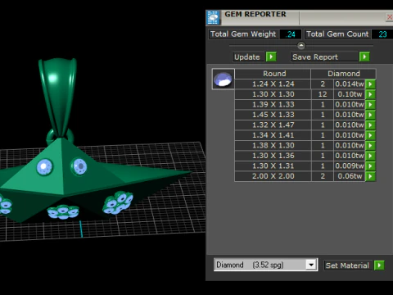Image resolution: width=393 pixels, height=295 pixels.
Task: Select the 1.32 X 1.47 size cell
Action: [x=273, y=125]
